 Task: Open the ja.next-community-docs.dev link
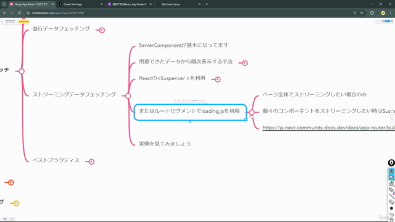328,128
